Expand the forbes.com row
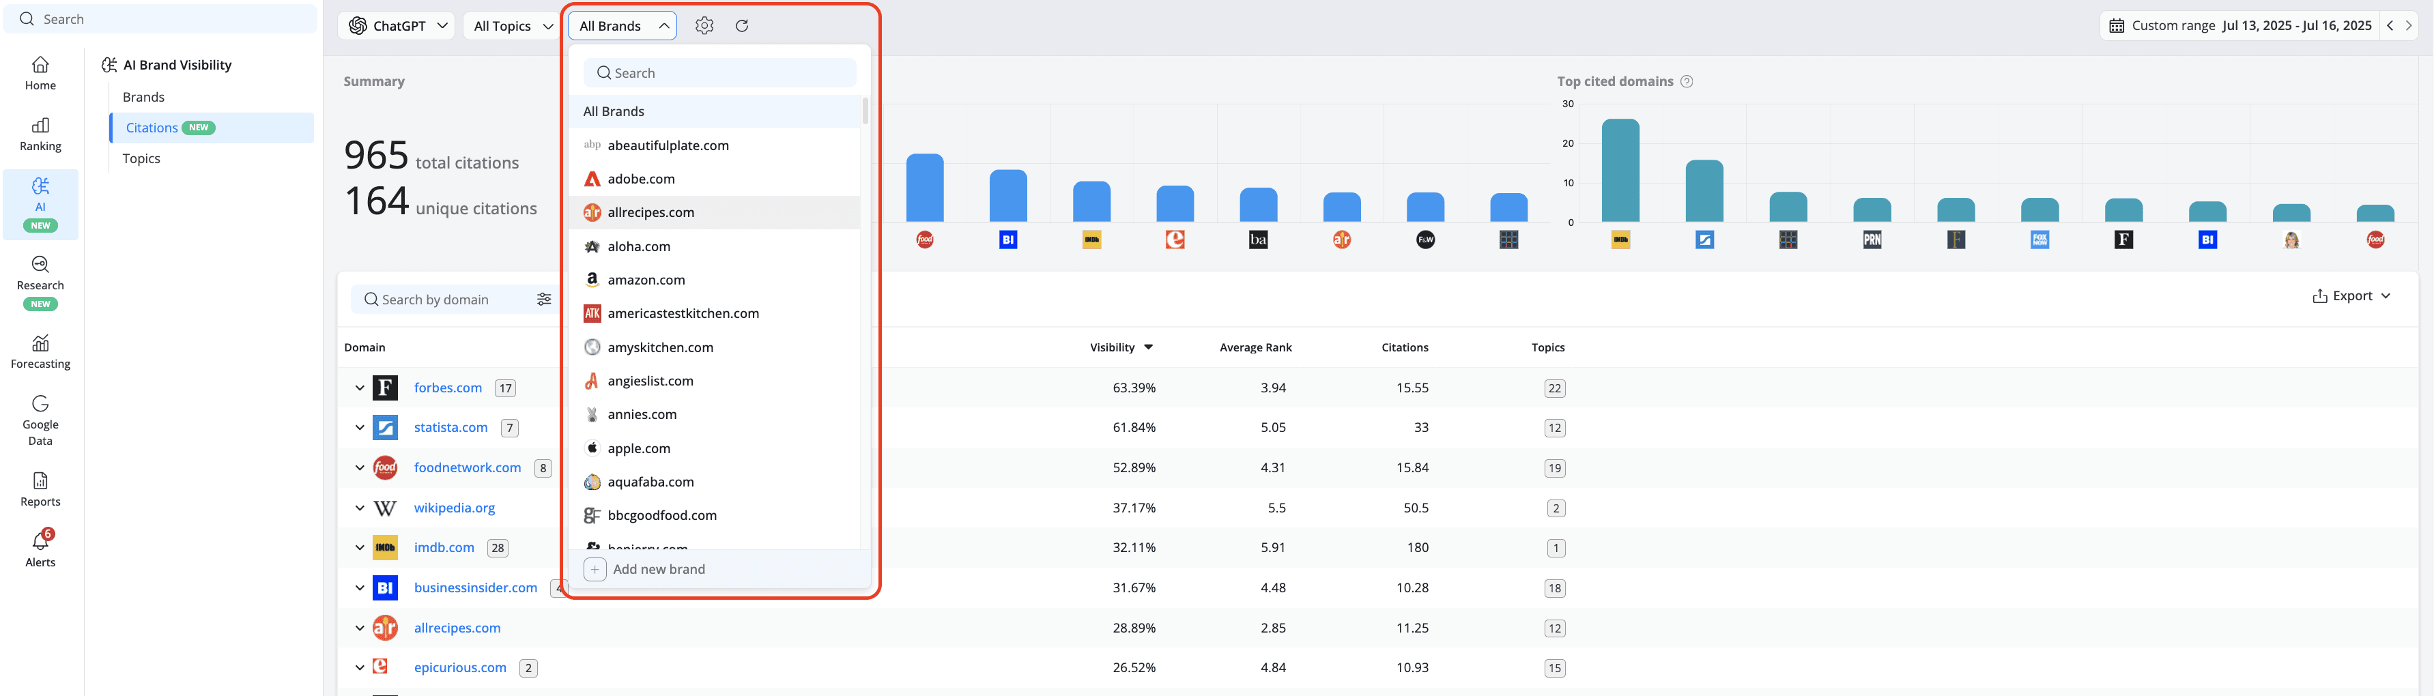The width and height of the screenshot is (2434, 696). [x=359, y=388]
